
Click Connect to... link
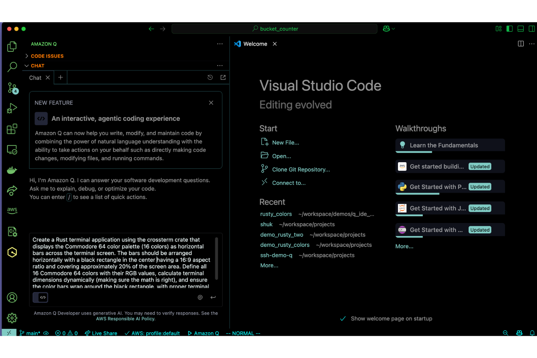(x=289, y=183)
